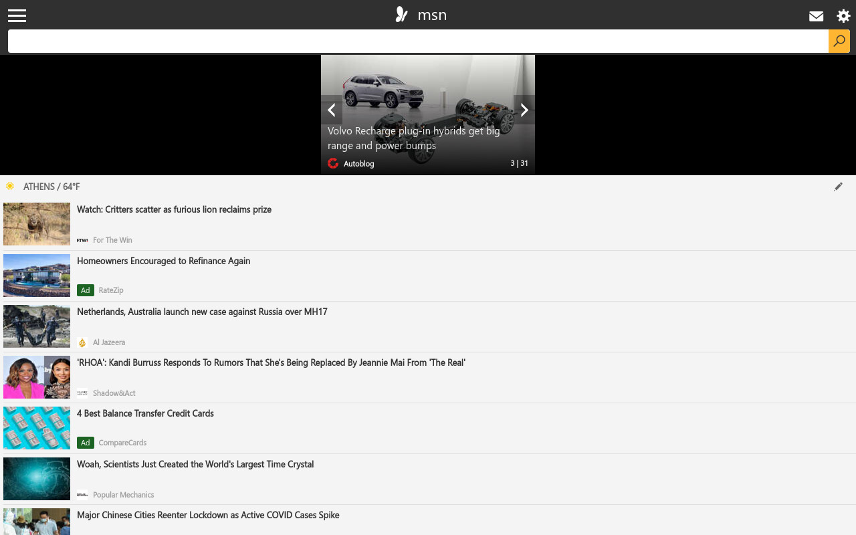Open Kandi Burruss RHOA rumors article

point(271,362)
